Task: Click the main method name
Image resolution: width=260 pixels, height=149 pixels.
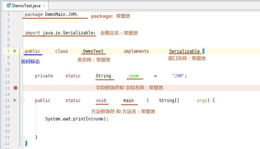Action: (128, 101)
